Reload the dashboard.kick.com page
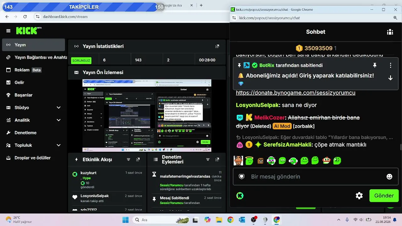 [x=25, y=17]
